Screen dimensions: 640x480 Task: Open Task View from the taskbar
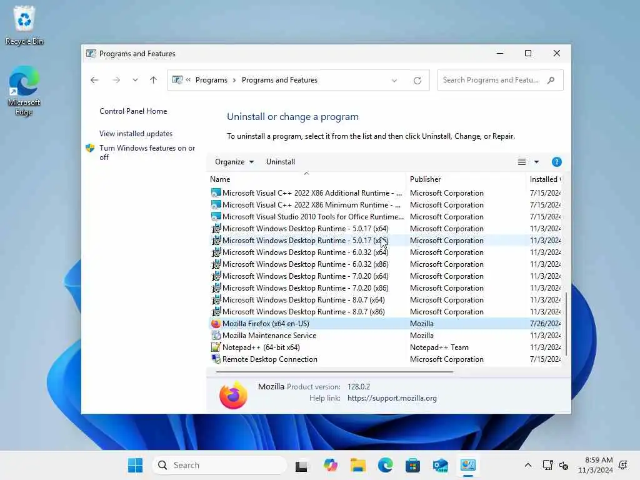pos(301,465)
